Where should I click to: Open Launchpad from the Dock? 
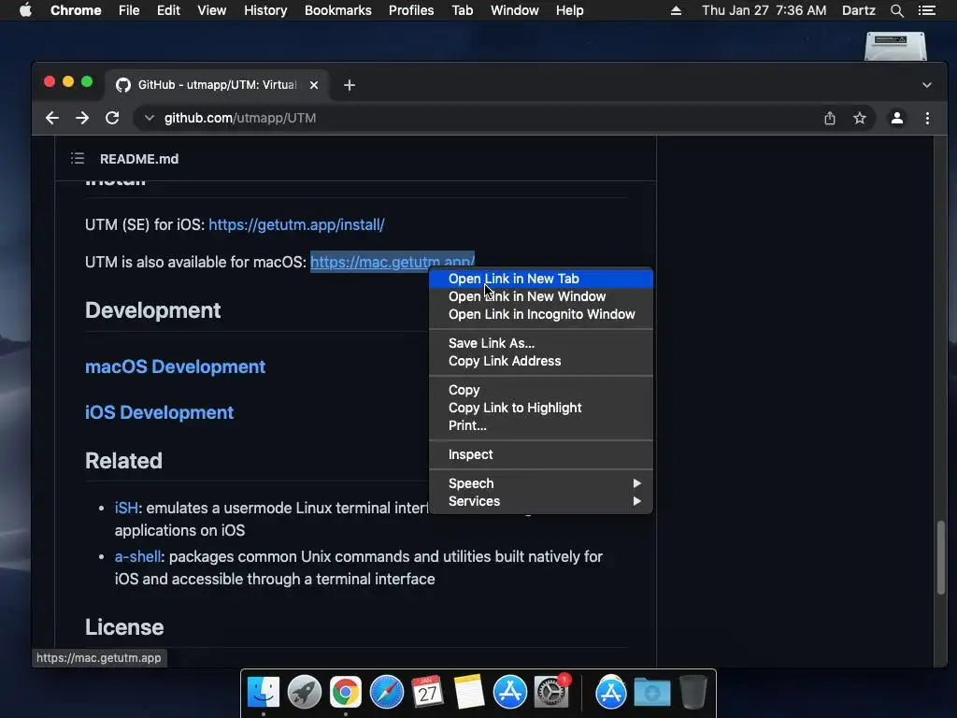(305, 693)
